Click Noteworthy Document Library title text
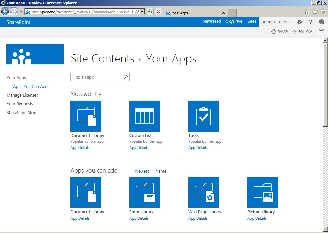Viewport: 328px width, 233px height. (87, 136)
